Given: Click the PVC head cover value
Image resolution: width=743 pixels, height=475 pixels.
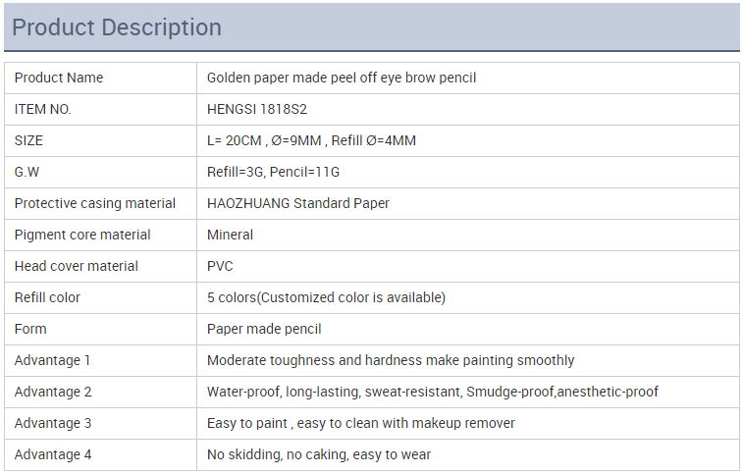Looking at the screenshot, I should pos(220,266).
